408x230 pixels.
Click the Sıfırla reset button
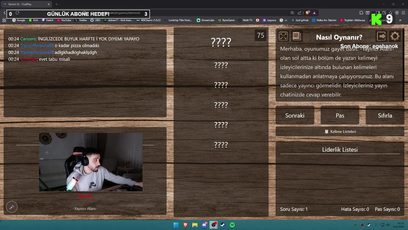pyautogui.click(x=385, y=115)
